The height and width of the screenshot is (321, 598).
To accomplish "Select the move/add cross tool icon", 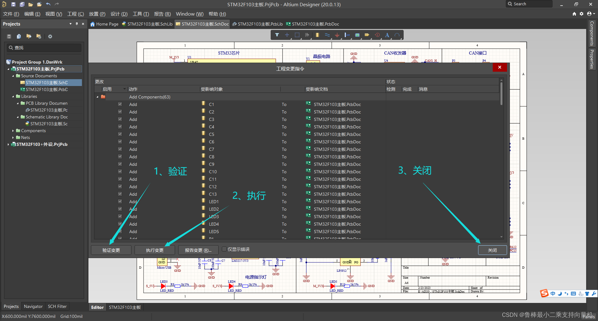I will point(287,35).
